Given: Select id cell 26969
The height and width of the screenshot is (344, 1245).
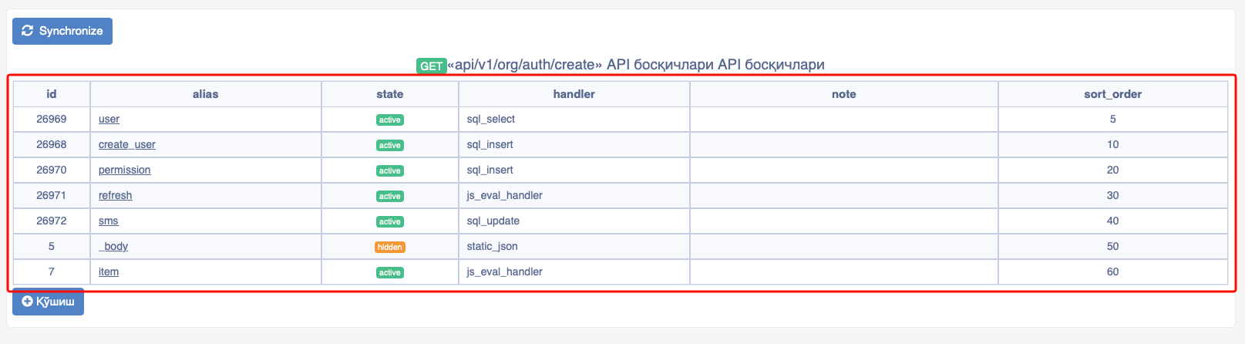Looking at the screenshot, I should tap(52, 119).
